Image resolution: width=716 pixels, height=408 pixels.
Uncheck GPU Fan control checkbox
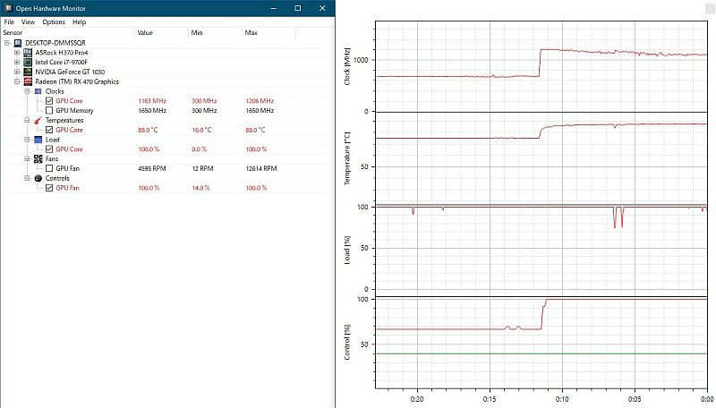click(x=49, y=188)
